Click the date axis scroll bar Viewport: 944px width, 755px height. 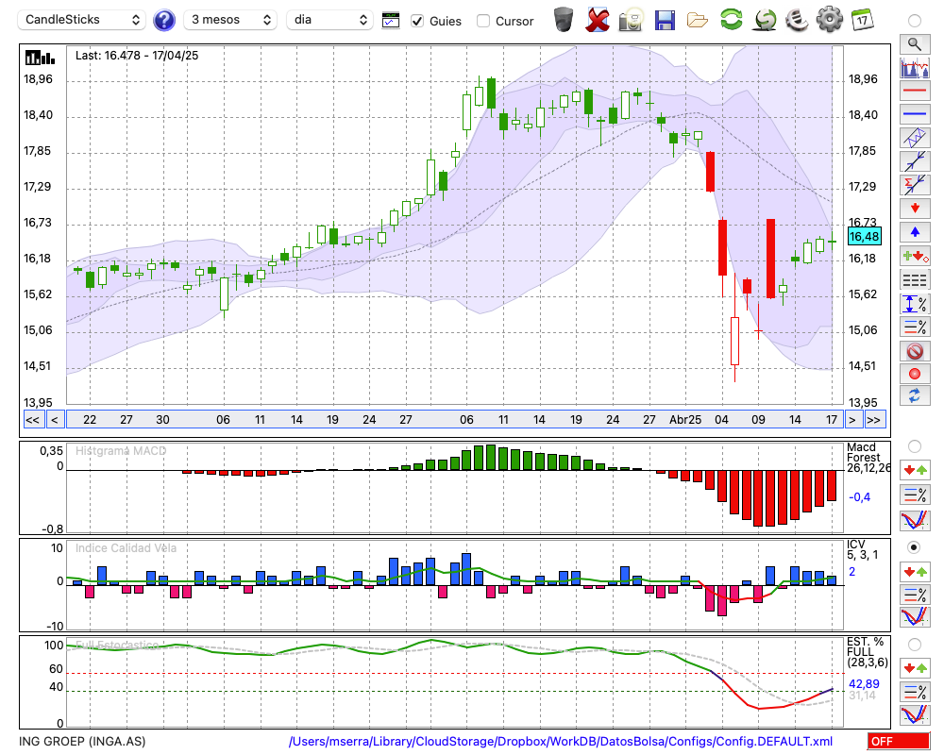coord(455,420)
